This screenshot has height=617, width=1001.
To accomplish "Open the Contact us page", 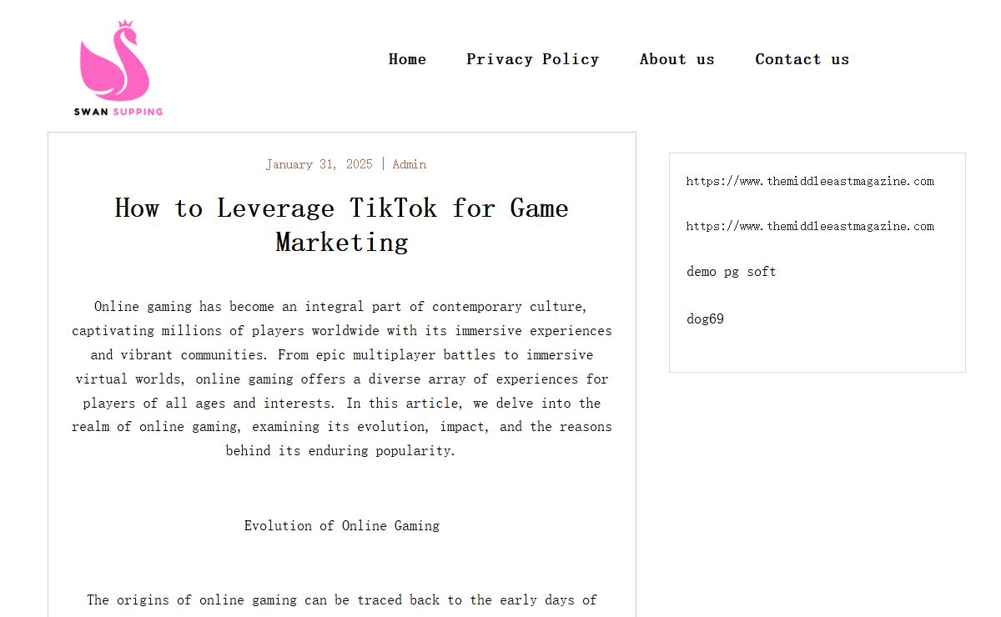I will 802,59.
